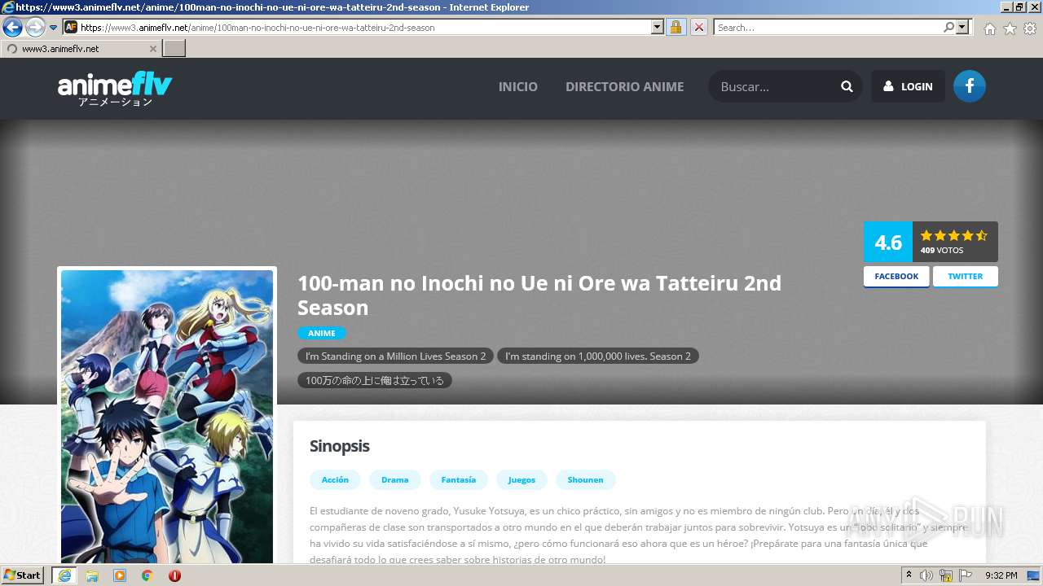This screenshot has width=1043, height=586.
Task: Go forward with the browser forward arrow
Action: pyautogui.click(x=35, y=28)
